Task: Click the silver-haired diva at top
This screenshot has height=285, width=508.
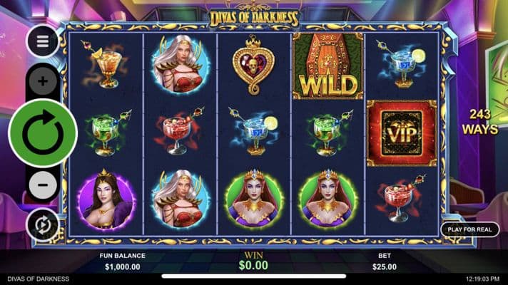Action: click(180, 65)
